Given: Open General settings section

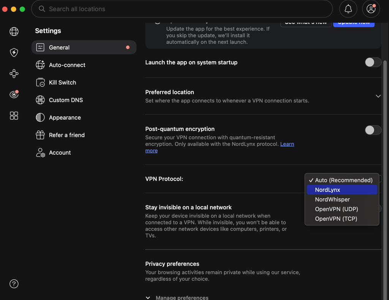Looking at the screenshot, I should coord(84,47).
